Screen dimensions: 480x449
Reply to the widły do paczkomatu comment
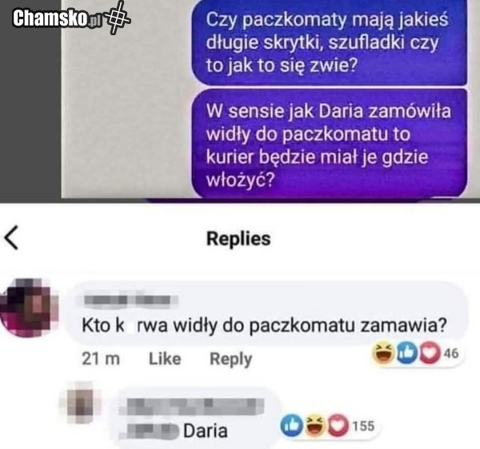coord(230,360)
